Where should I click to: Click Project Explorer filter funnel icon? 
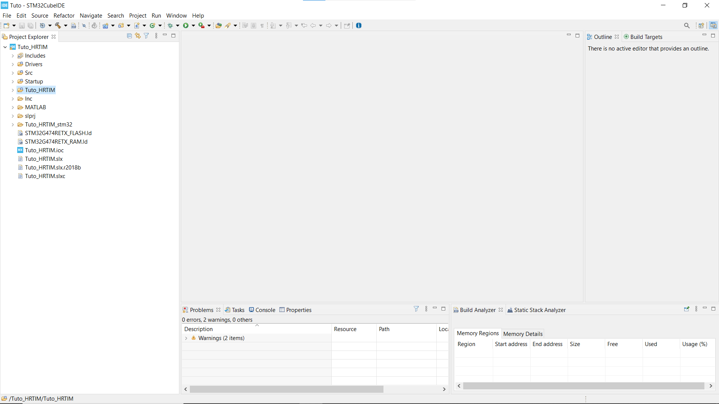pyautogui.click(x=146, y=36)
